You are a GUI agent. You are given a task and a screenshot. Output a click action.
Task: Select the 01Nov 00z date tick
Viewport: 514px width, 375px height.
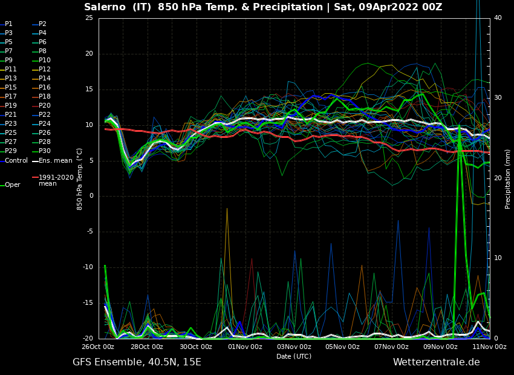(x=245, y=347)
